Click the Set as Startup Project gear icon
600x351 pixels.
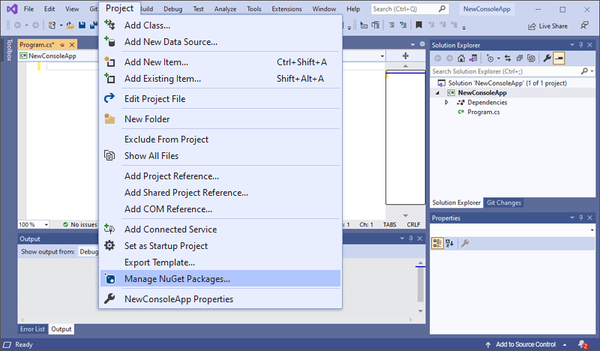pyautogui.click(x=109, y=245)
